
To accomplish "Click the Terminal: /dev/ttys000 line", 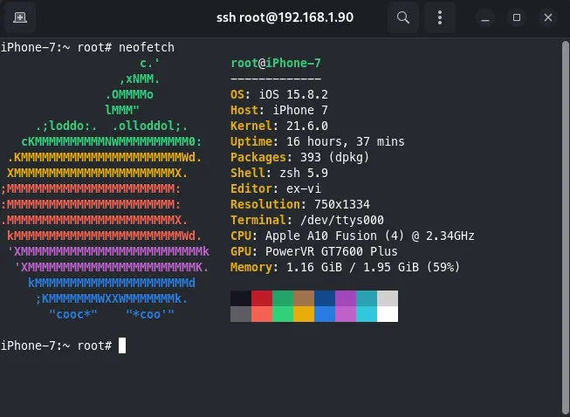I will click(x=307, y=220).
